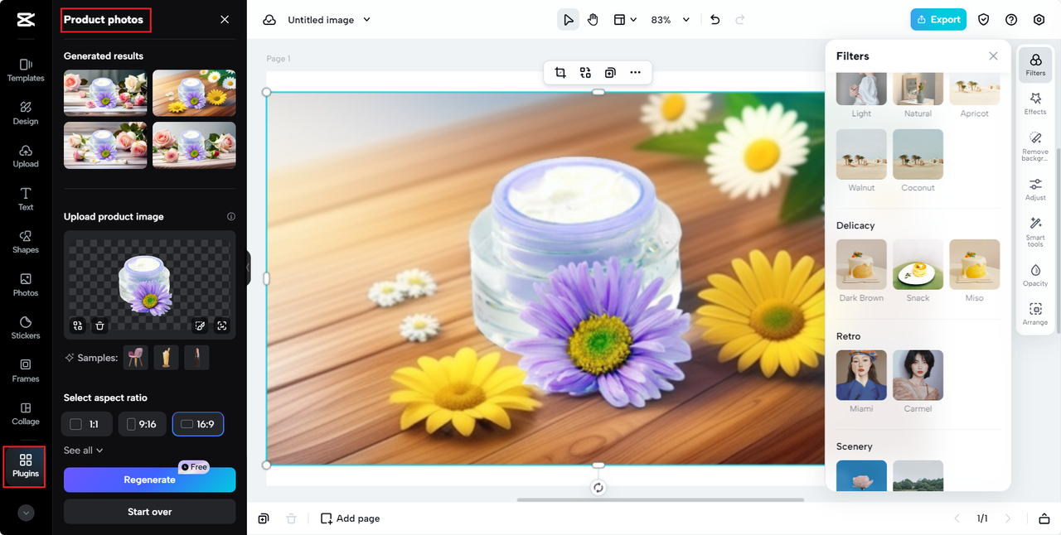The height and width of the screenshot is (535, 1061).
Task: Click Add page button
Action: point(351,518)
